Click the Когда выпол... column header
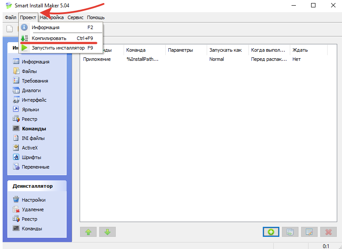Image resolution: width=342 pixels, height=249 pixels. (269, 50)
